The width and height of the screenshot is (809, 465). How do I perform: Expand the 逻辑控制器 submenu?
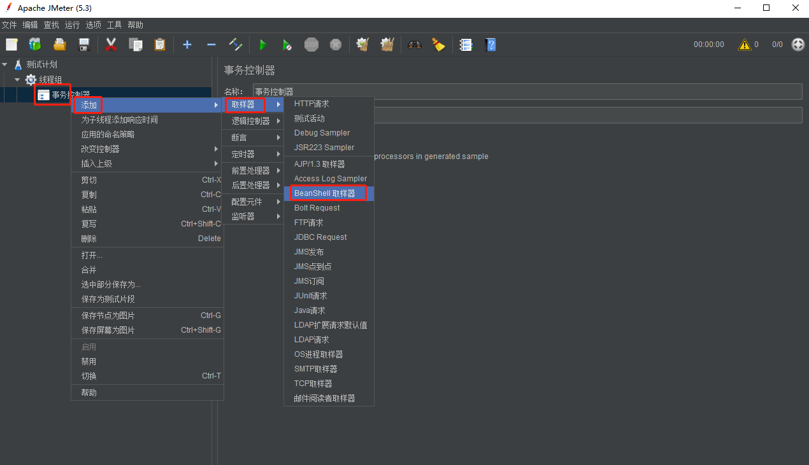pos(252,121)
